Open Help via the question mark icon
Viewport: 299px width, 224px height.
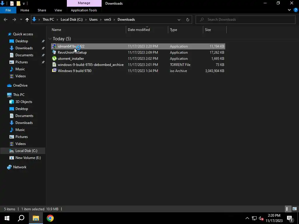pyautogui.click(x=296, y=10)
